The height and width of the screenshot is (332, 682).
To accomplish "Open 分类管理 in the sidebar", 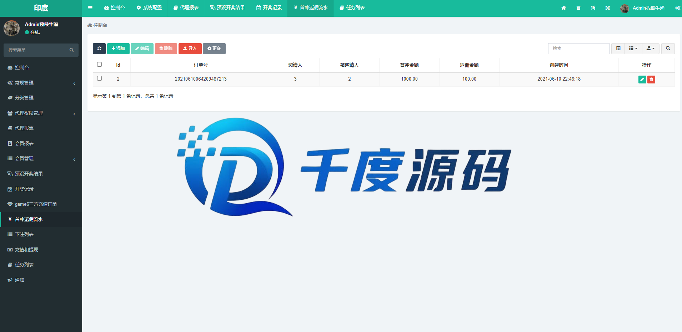I will 41,98.
